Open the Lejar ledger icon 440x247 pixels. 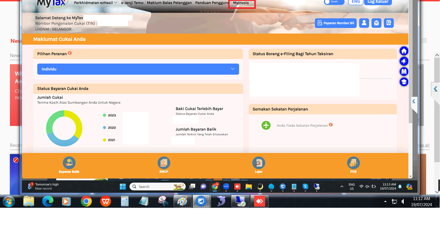click(x=258, y=163)
